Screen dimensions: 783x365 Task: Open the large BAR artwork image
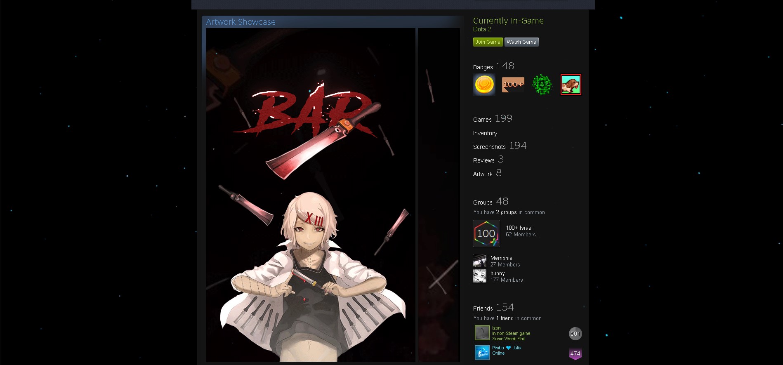coord(311,195)
